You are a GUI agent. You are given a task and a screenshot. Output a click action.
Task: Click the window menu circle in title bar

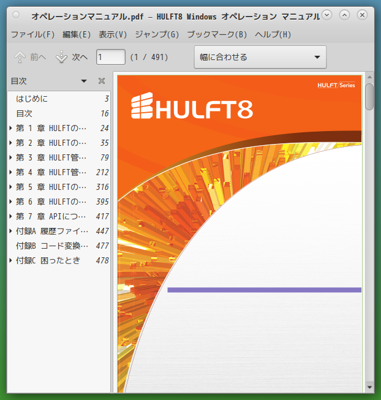click(16, 15)
